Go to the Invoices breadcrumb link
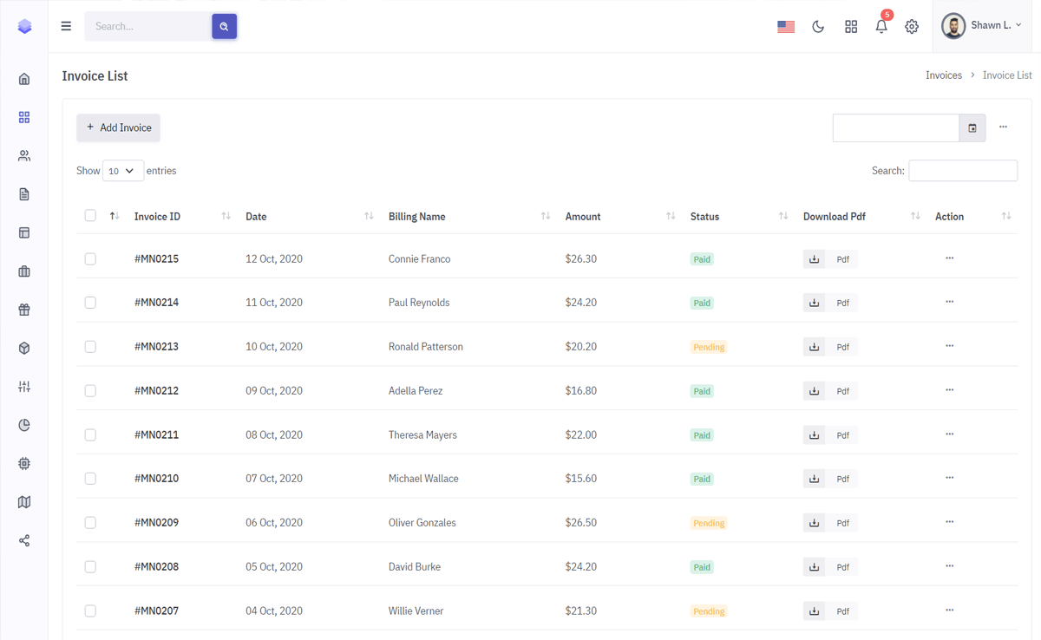The width and height of the screenshot is (1041, 640). click(943, 75)
